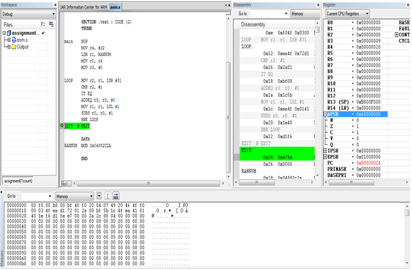Toggle the checkmark beside the assignment project

(43, 33)
